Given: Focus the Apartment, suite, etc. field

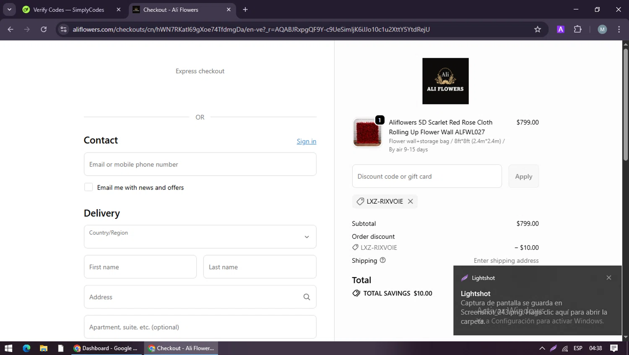Looking at the screenshot, I should click(200, 327).
